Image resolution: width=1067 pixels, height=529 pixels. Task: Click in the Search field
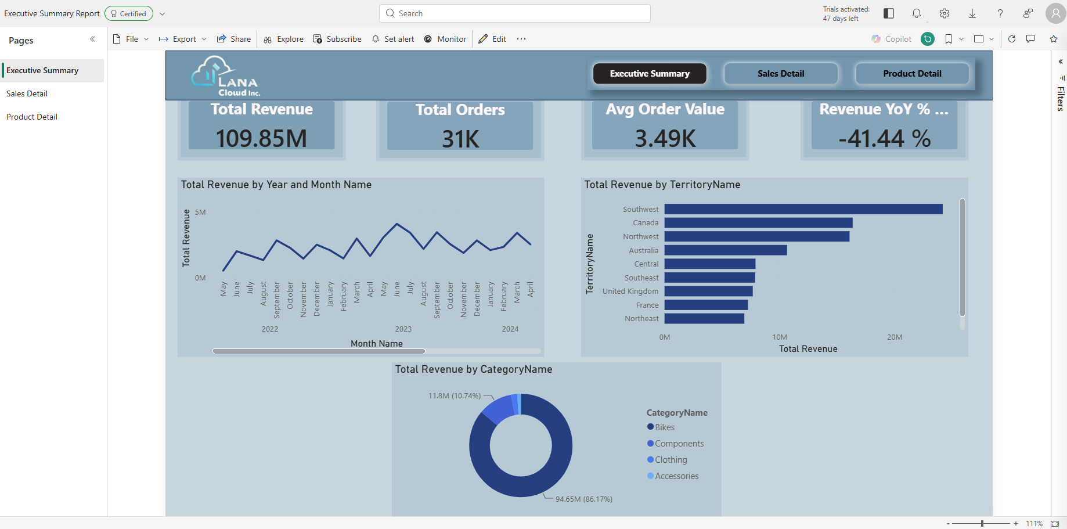click(515, 13)
